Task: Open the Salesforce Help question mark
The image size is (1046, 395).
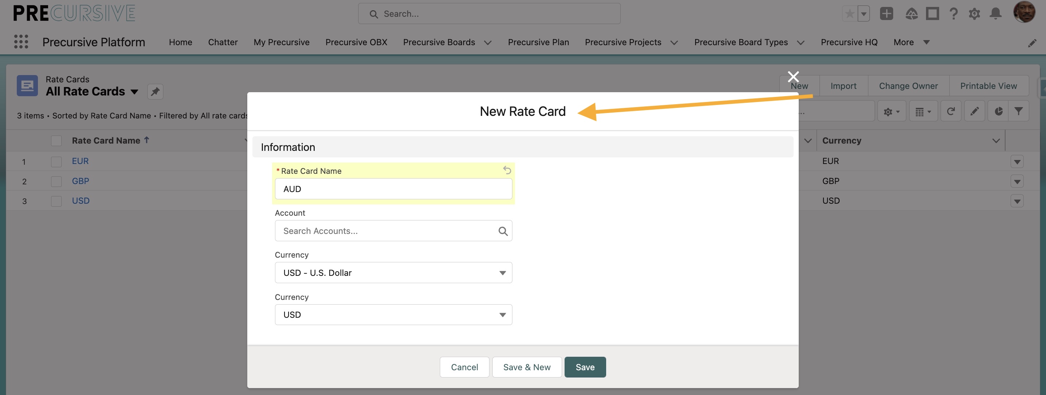Action: [953, 14]
